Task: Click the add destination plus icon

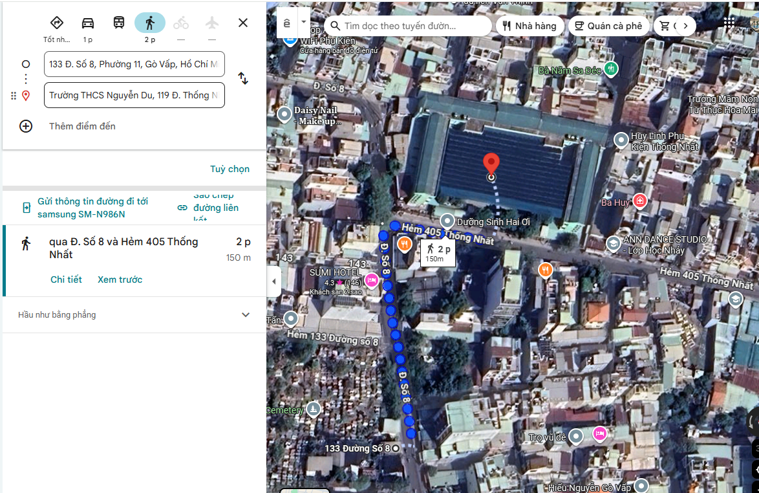Action: point(26,126)
